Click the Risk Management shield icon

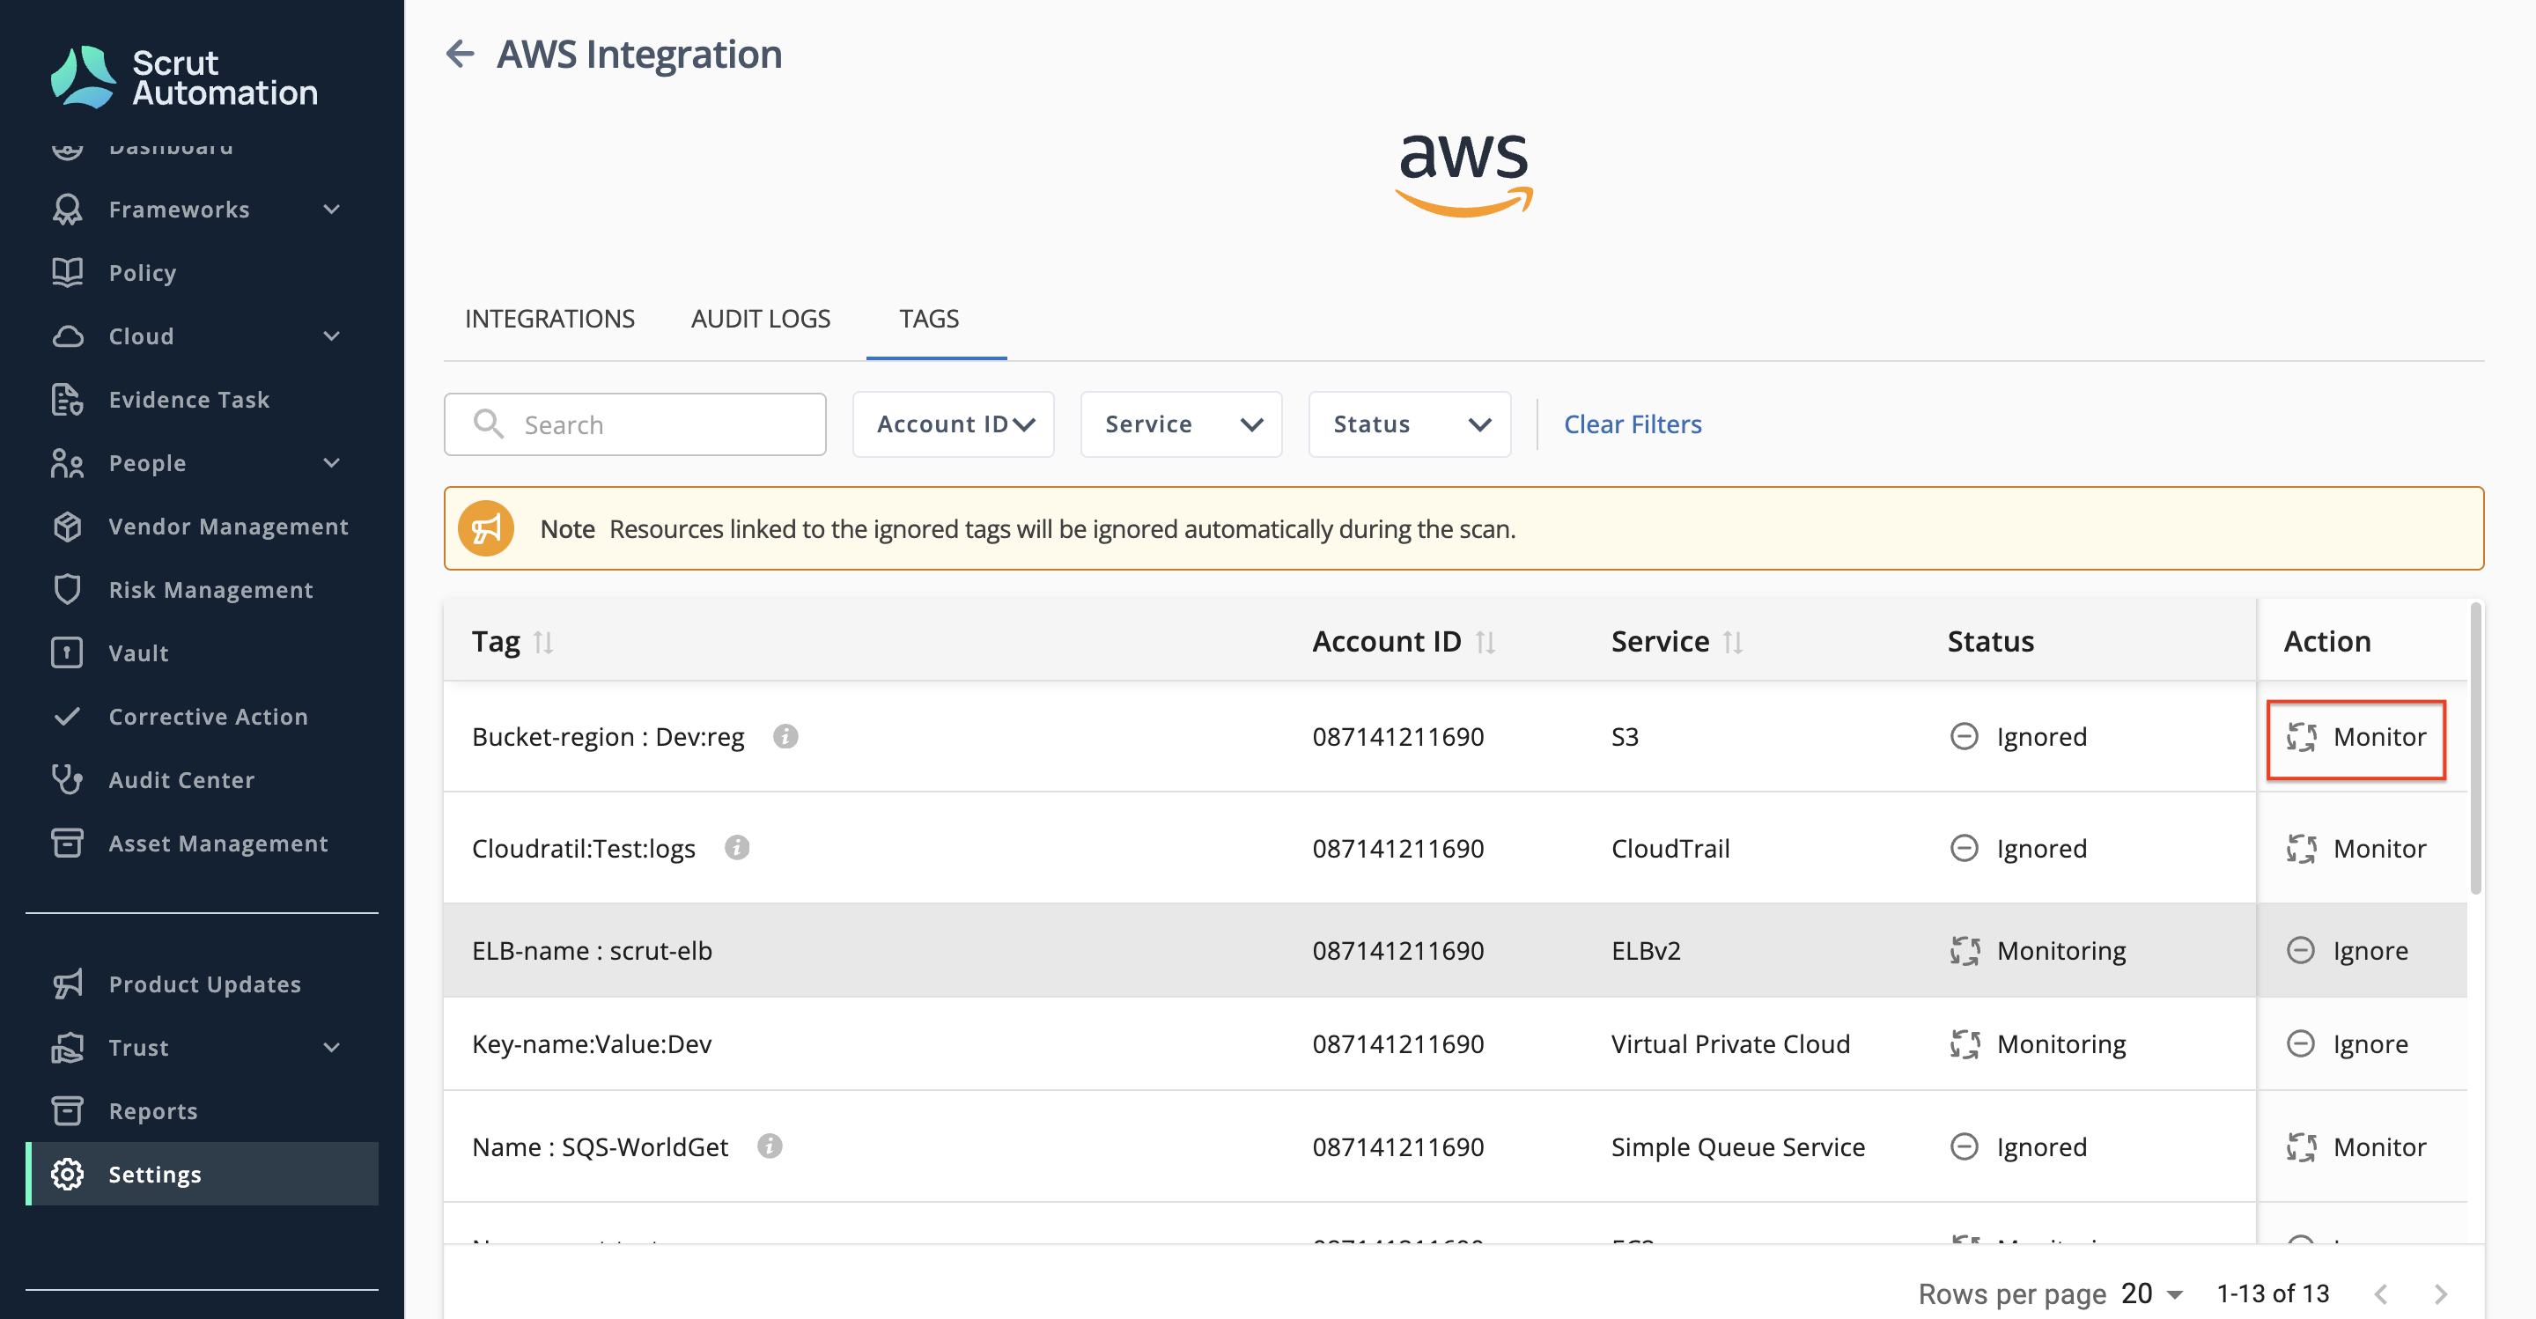(67, 590)
